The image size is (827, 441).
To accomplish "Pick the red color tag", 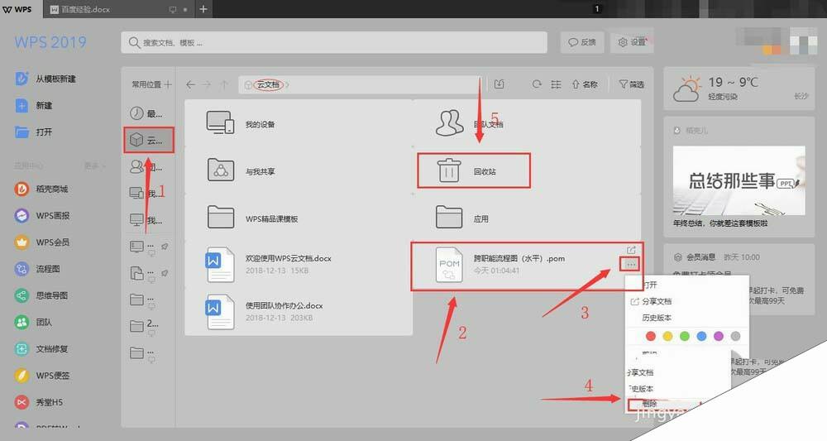I will click(x=651, y=336).
